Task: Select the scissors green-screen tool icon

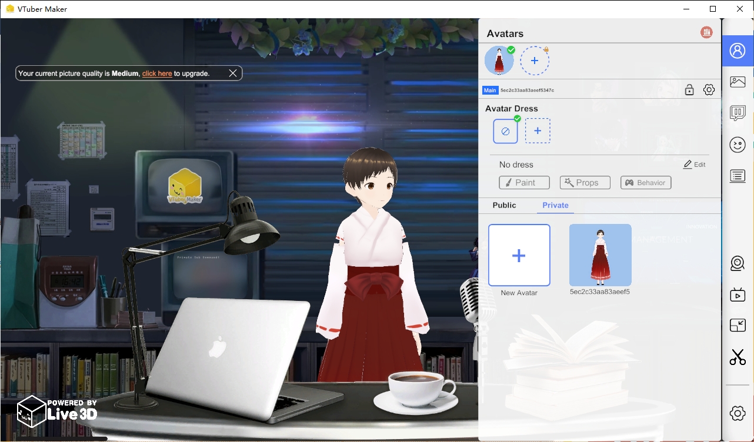Action: [738, 357]
